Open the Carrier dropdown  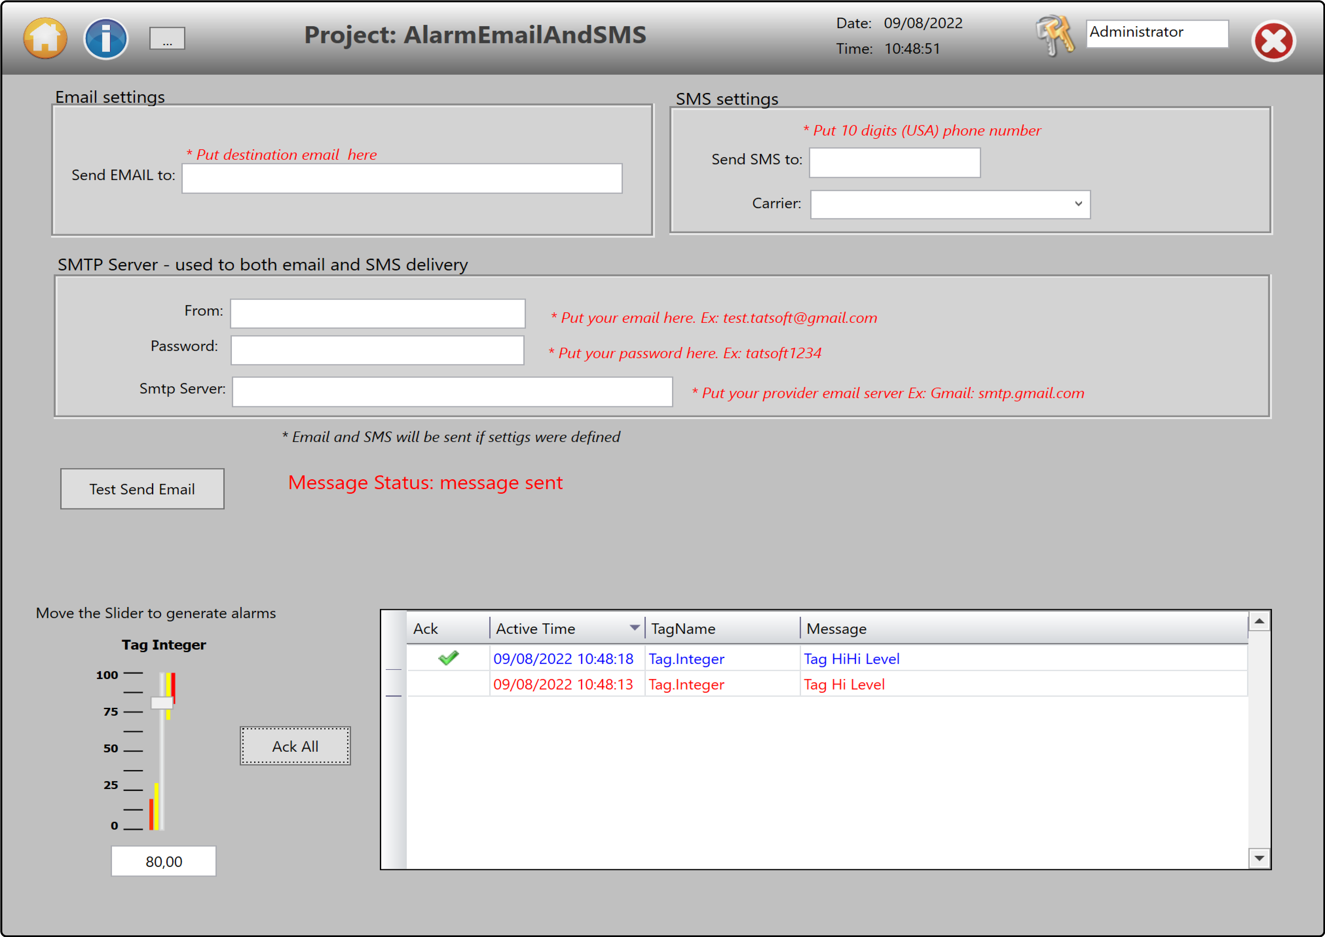coord(950,204)
